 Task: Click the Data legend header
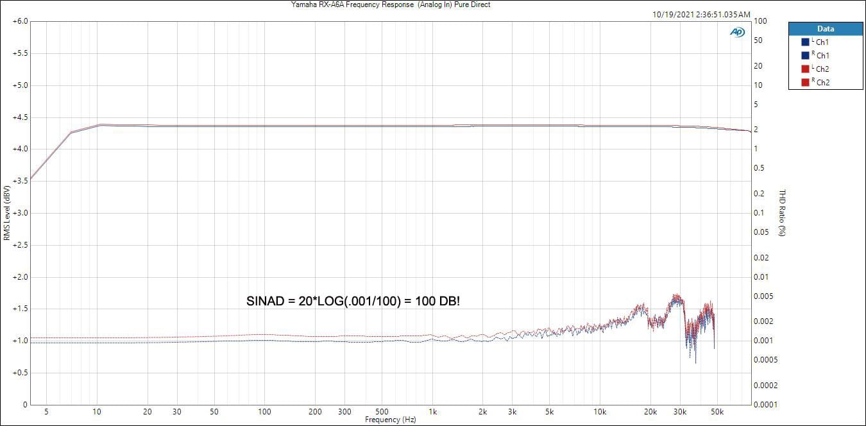(825, 29)
